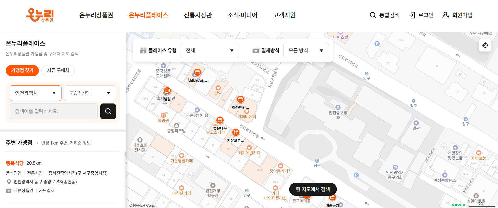This screenshot has height=208, width=498.
Task: Click the 카페 보눔 cafe map icon
Action: 479,153
